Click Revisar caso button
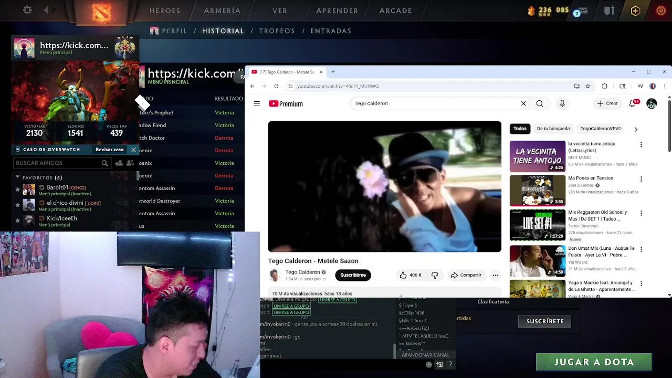Screen dimensions: 672x378 tap(109, 150)
